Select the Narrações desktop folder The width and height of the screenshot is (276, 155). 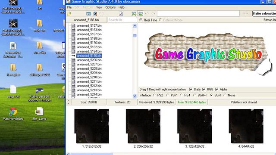(x=13, y=70)
